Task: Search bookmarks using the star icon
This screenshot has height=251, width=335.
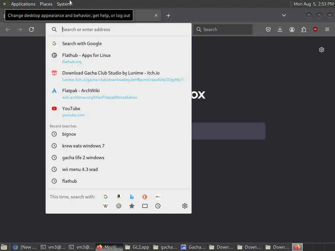Action: [132, 206]
